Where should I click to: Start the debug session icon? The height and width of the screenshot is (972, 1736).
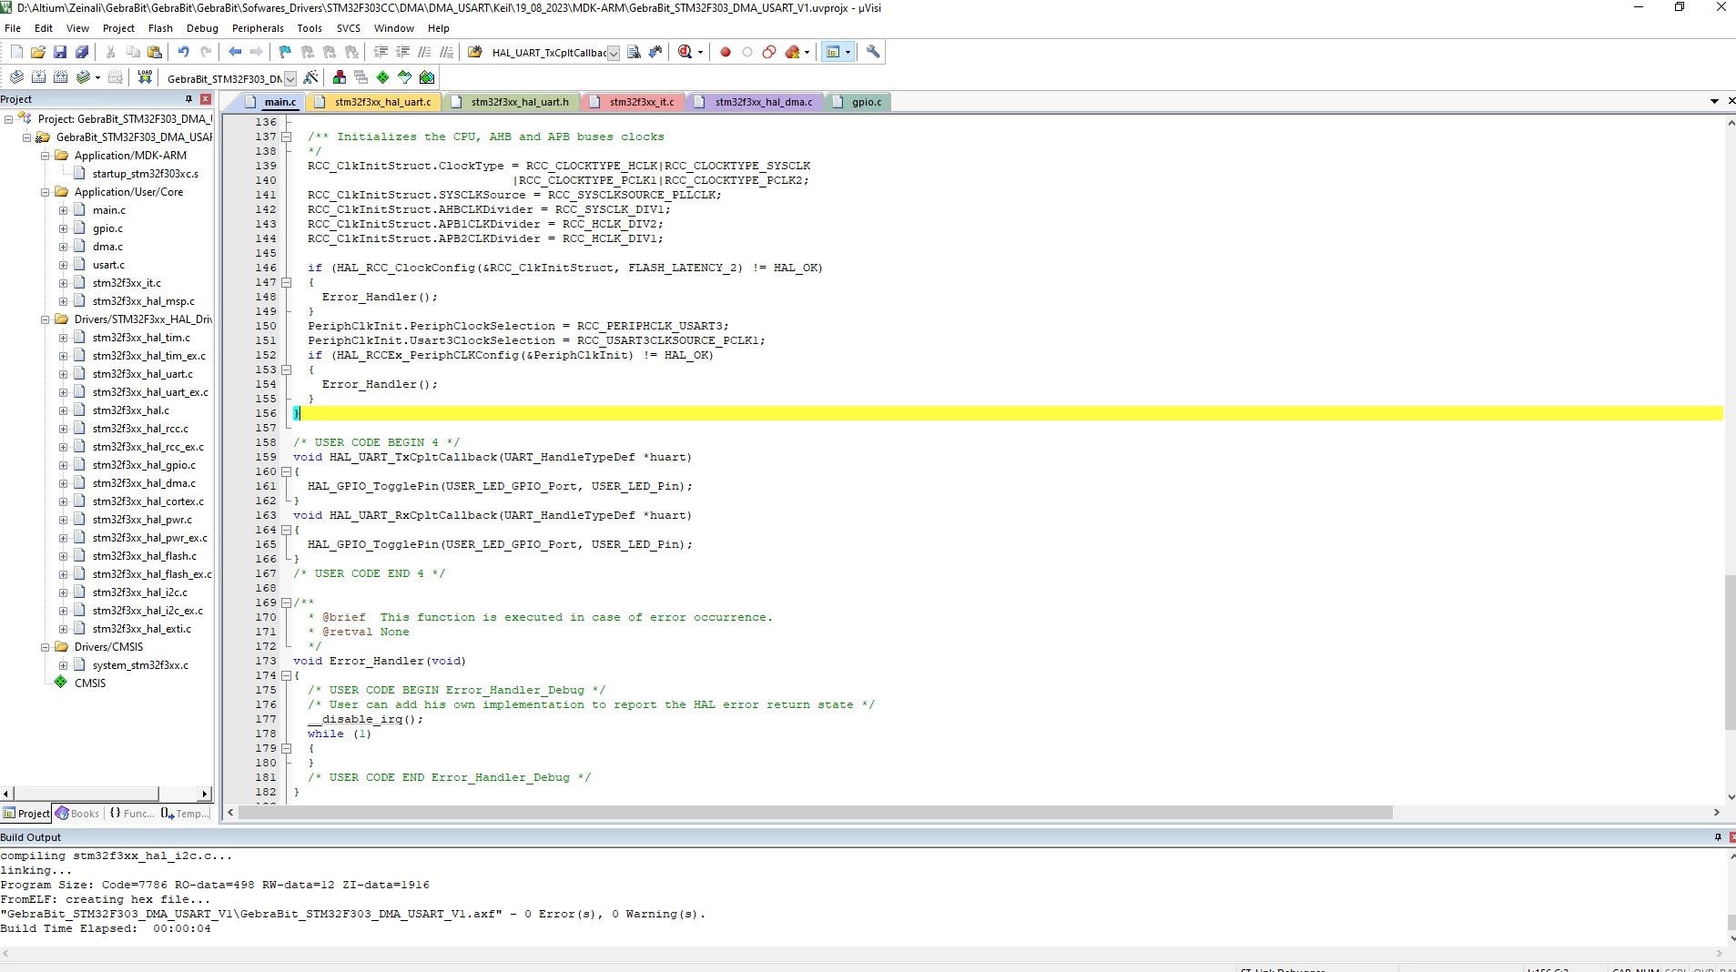685,52
